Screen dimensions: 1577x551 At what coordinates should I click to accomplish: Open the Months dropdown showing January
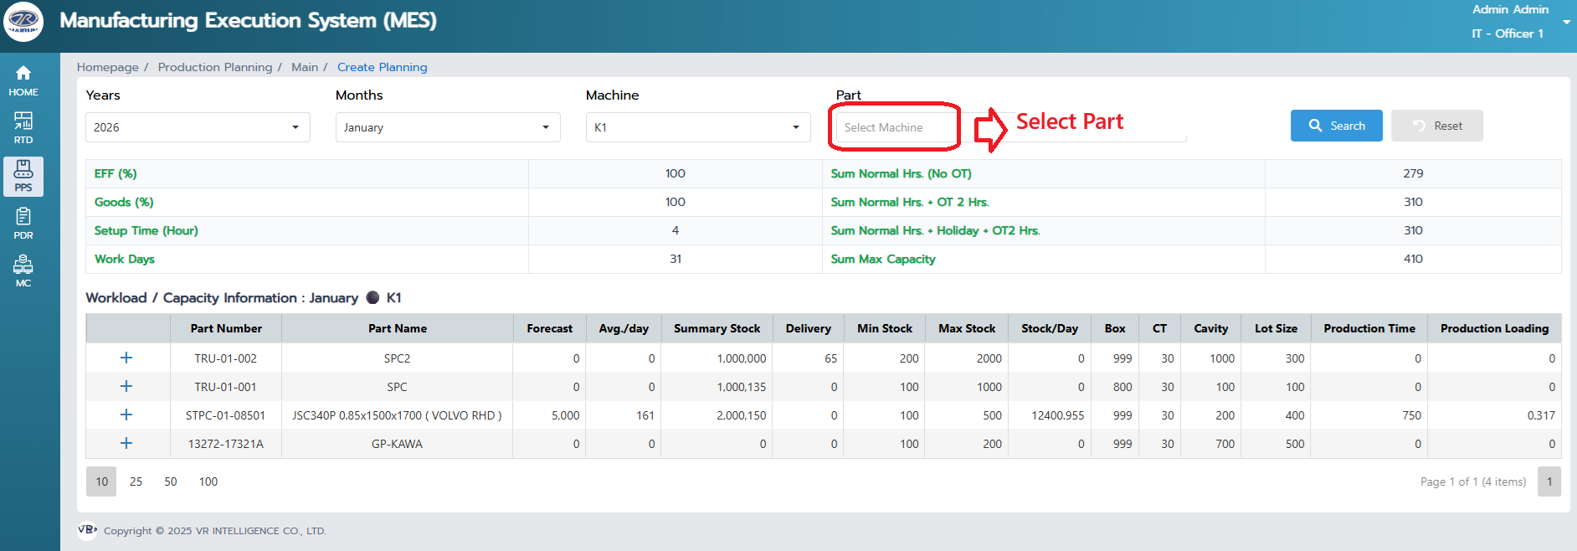(447, 127)
